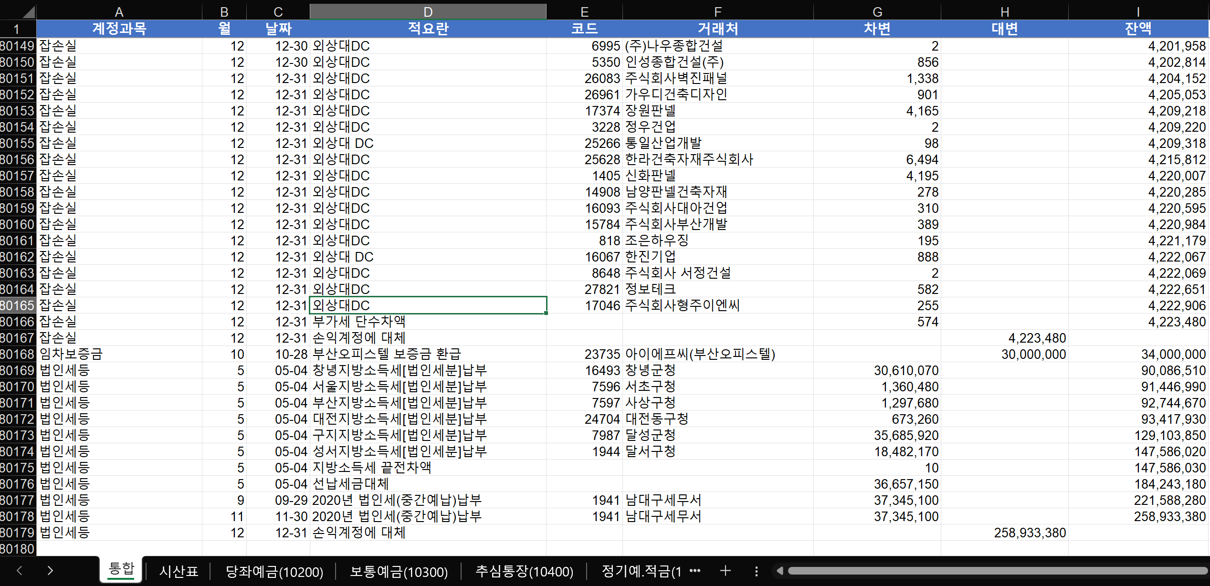Click horizontal scrollbar left arrow

(x=779, y=571)
